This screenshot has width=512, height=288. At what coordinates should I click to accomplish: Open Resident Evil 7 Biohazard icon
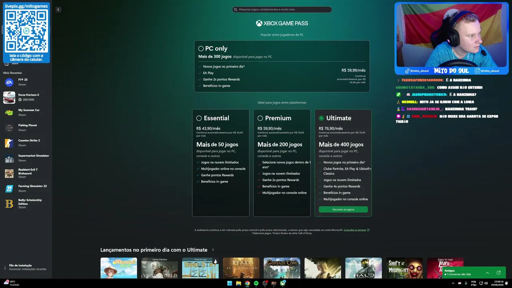click(x=9, y=173)
